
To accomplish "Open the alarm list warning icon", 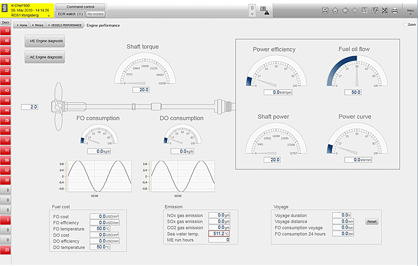I will tap(264, 10).
